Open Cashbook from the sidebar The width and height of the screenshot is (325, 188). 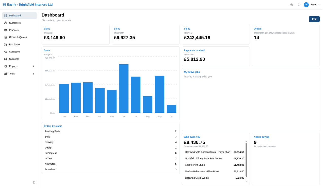(x=19, y=52)
